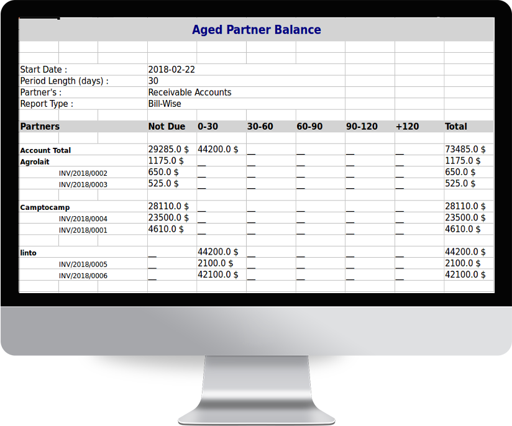Select the period length value 30
This screenshot has height=426, width=512.
tap(153, 81)
